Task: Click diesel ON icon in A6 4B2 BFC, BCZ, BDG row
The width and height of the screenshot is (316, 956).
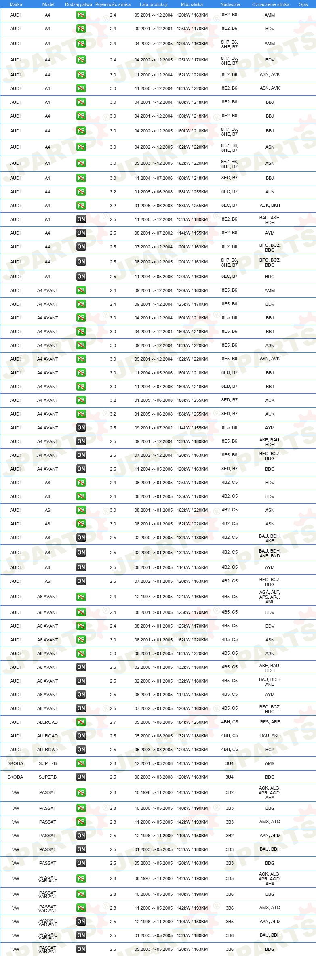Action: pos(81,581)
